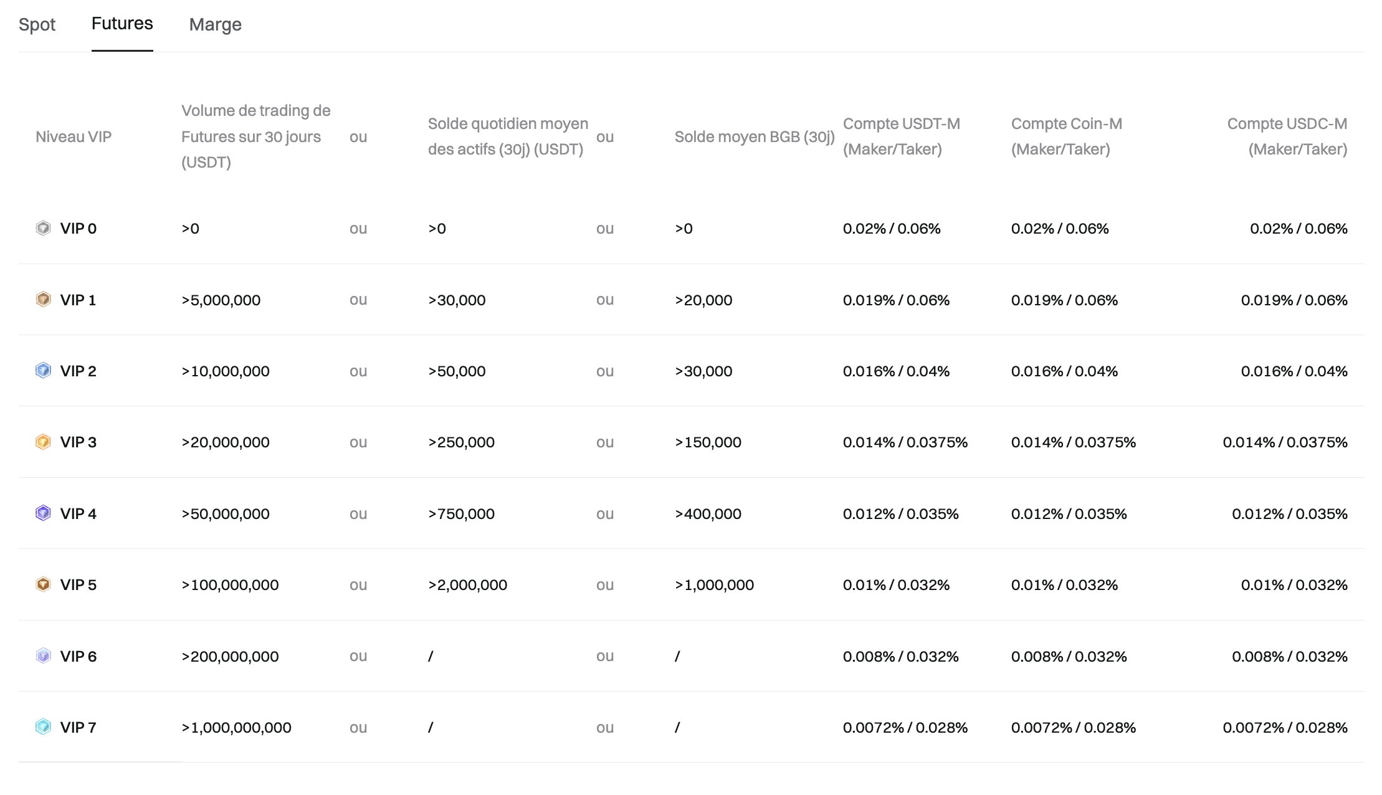Click the >1,000,000 BGB balance cell
The height and width of the screenshot is (795, 1382).
714,585
